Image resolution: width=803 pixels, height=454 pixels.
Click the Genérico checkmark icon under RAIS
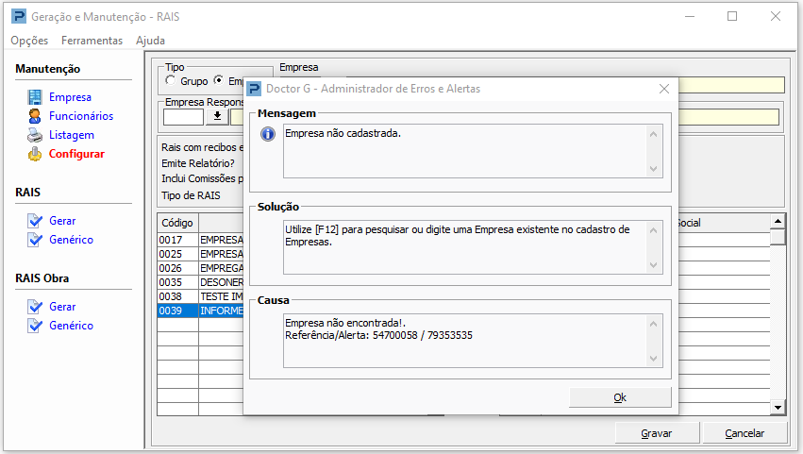pos(35,240)
